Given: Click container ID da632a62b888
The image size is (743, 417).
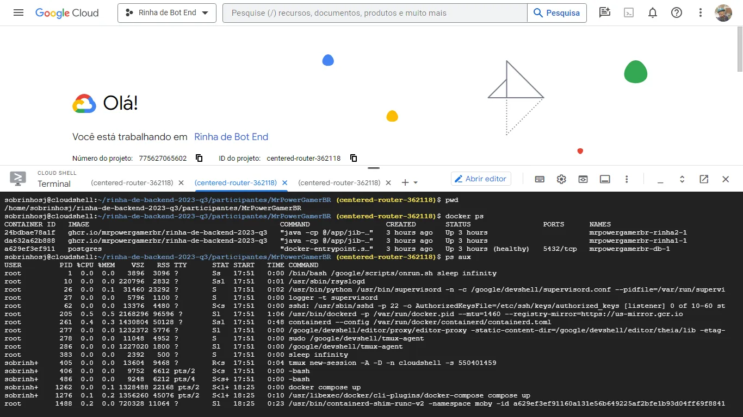Looking at the screenshot, I should [x=30, y=241].
